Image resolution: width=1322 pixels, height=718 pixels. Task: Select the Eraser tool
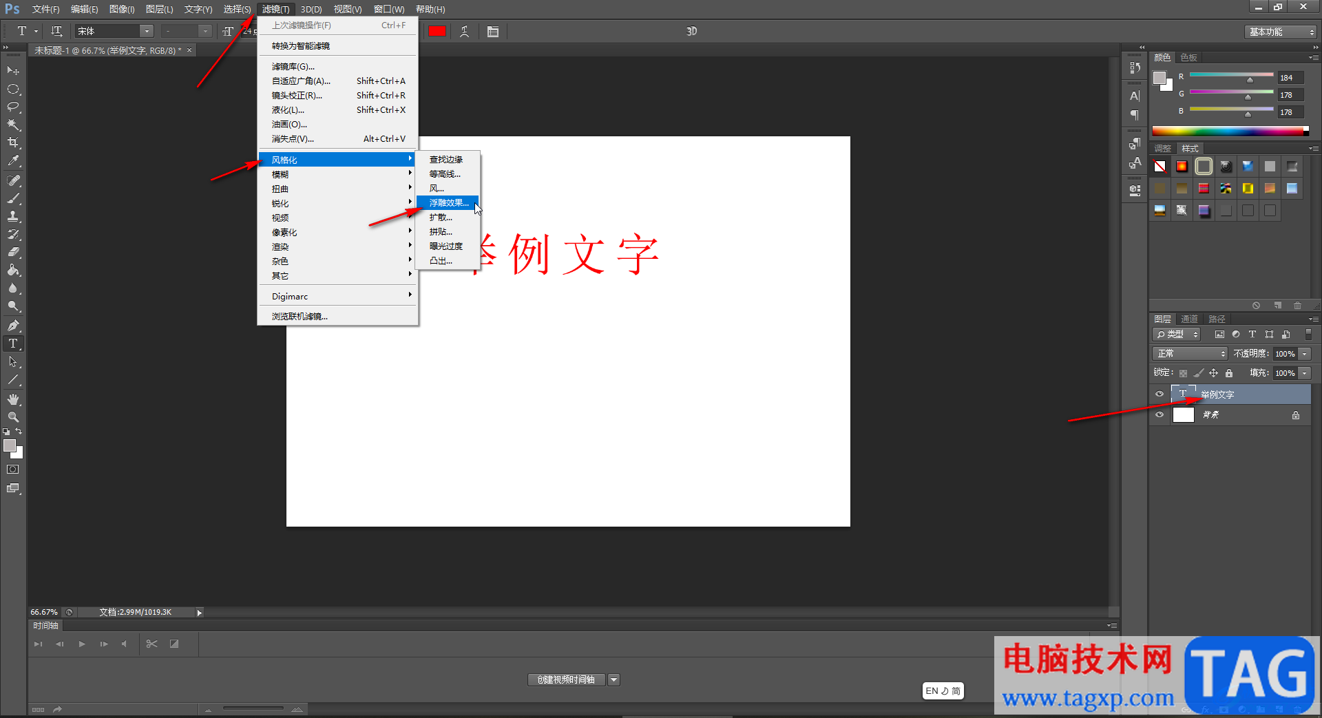click(13, 252)
